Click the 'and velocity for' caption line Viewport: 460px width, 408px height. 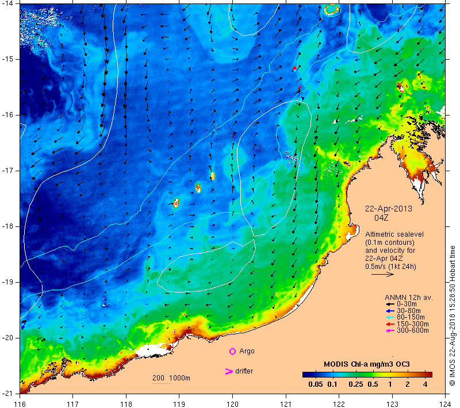pos(390,251)
